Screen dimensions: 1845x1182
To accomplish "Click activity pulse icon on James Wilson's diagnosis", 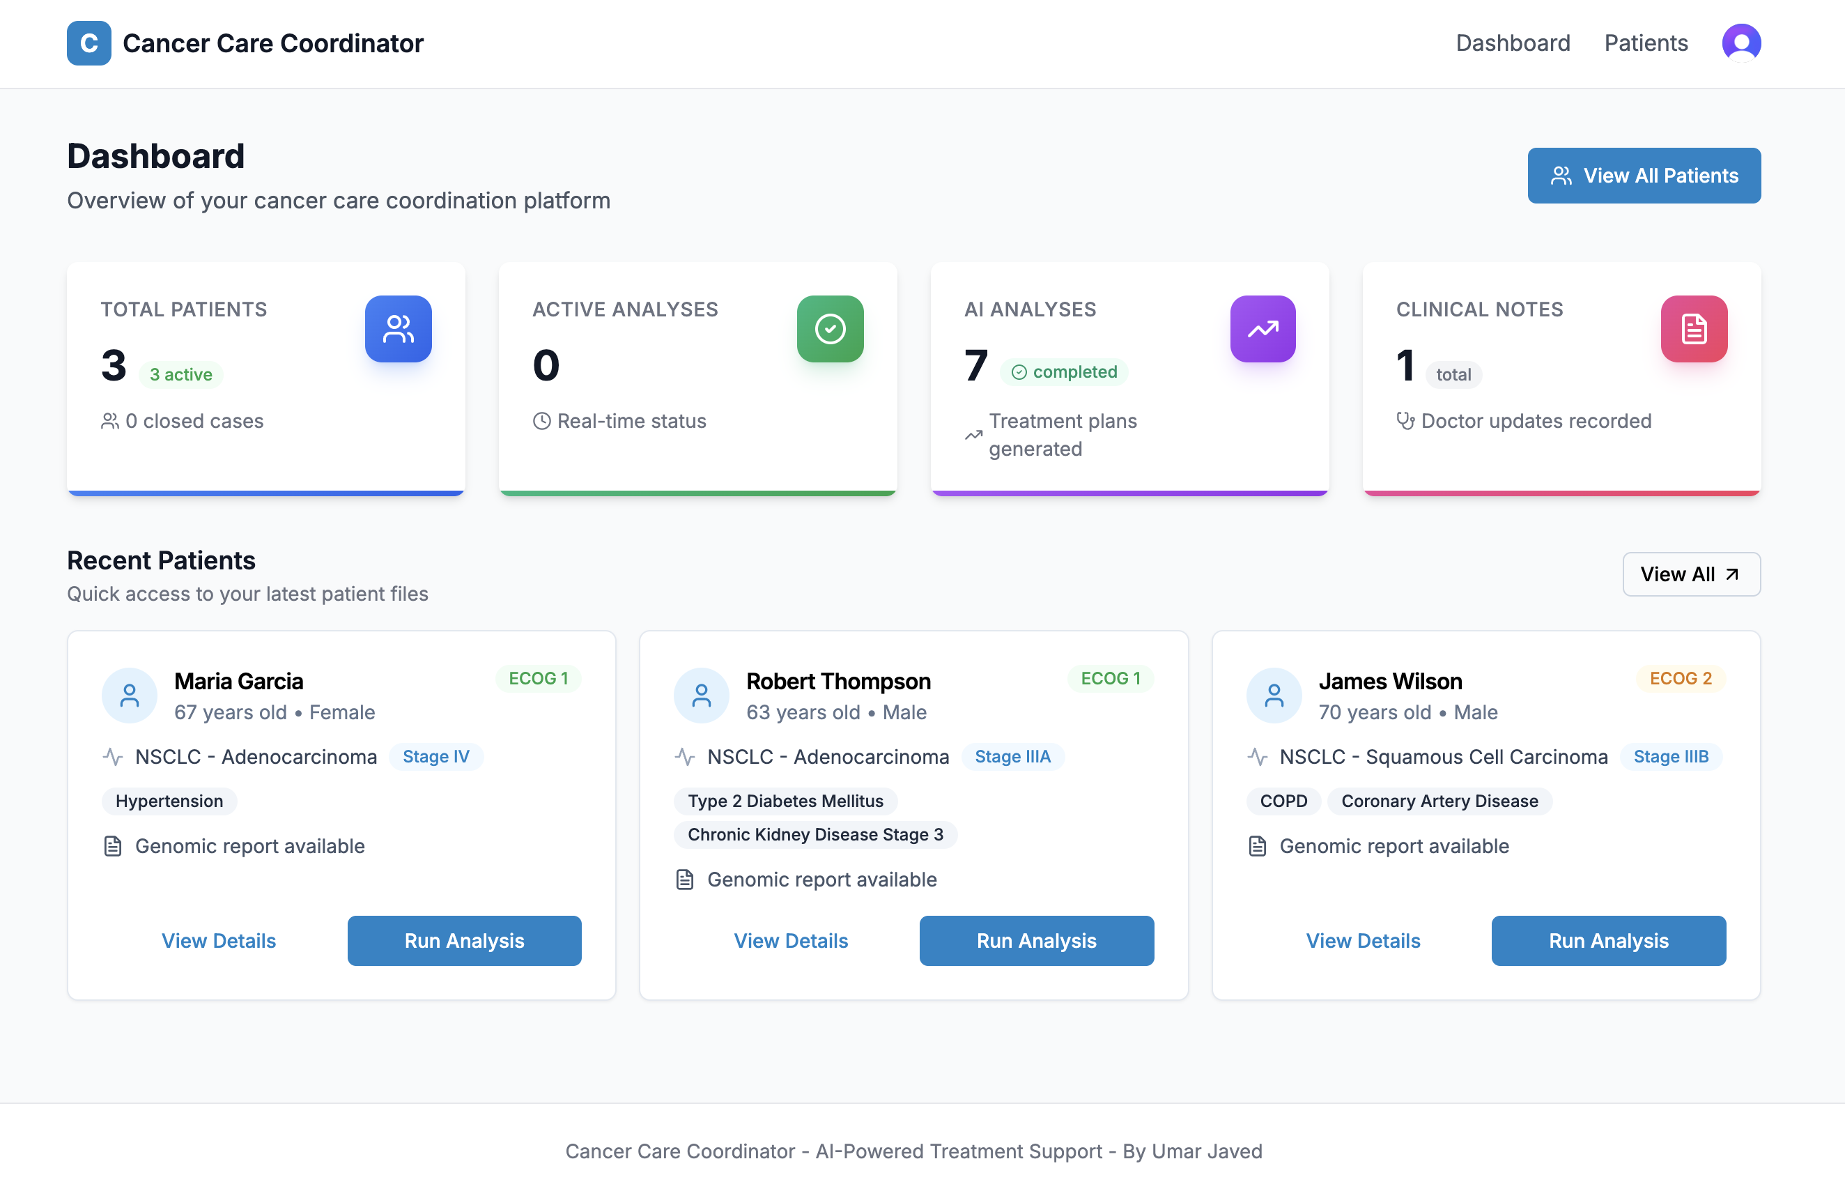I will 1257,757.
